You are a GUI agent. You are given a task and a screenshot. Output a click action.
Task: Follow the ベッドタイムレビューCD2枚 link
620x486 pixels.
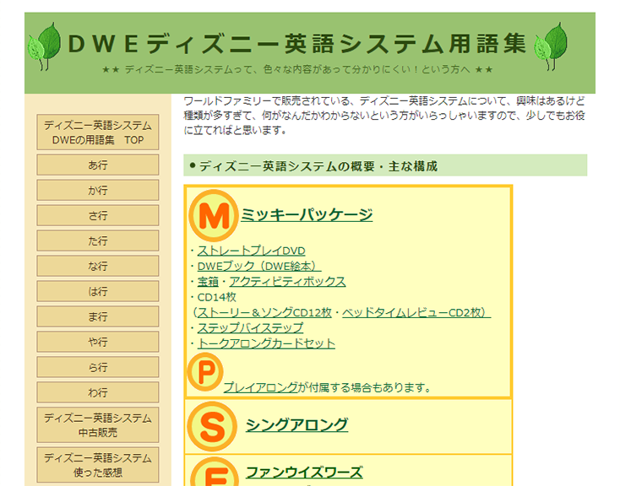(x=416, y=313)
